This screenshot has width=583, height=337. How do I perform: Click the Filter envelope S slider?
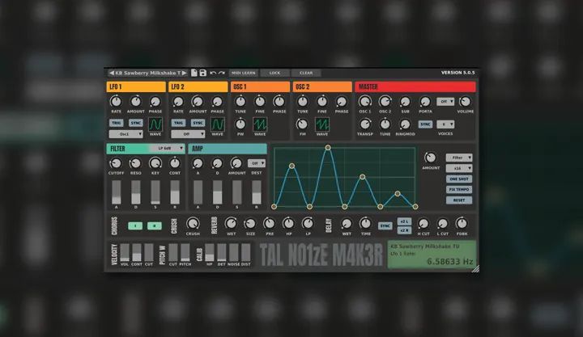[x=155, y=192]
